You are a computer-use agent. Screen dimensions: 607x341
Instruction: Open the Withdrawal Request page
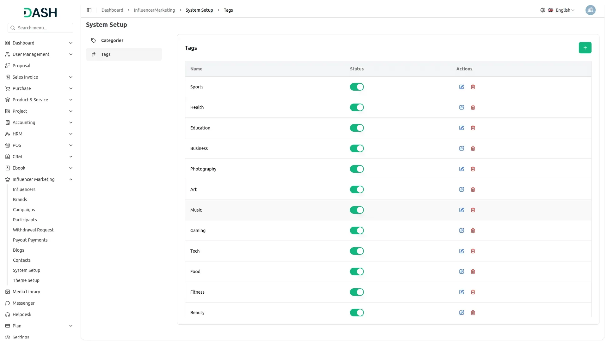33,230
